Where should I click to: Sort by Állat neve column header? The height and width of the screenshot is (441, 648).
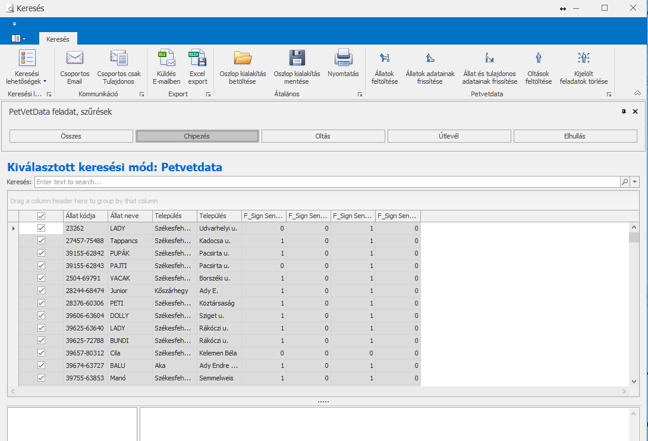click(x=130, y=216)
